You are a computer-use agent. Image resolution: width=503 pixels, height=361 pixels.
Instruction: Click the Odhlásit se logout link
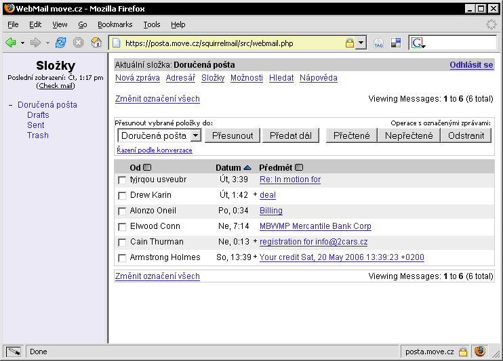(x=471, y=65)
